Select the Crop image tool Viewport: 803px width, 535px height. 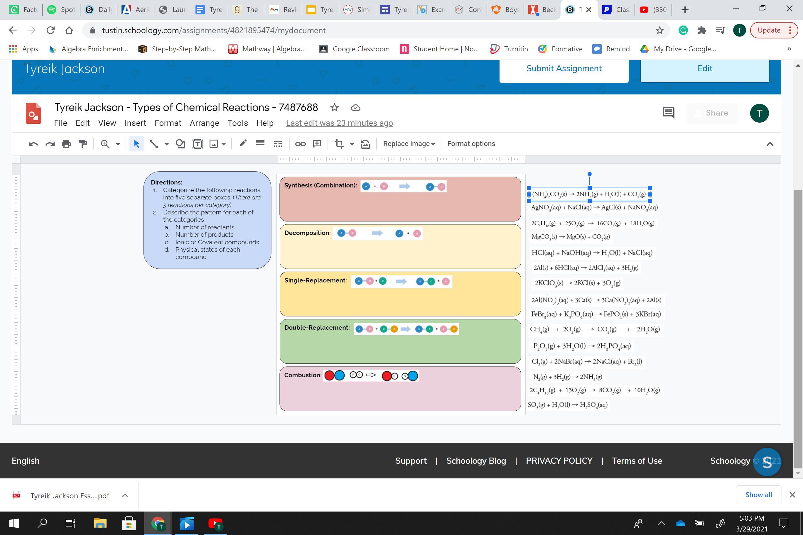point(339,144)
